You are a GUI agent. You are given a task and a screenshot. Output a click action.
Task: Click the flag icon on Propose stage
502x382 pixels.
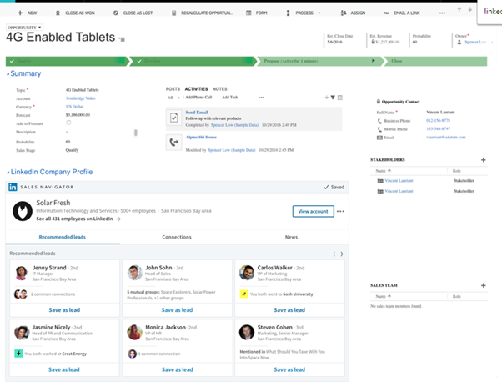374,61
